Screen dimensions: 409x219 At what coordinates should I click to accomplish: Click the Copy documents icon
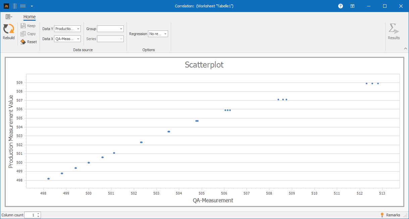(23, 34)
